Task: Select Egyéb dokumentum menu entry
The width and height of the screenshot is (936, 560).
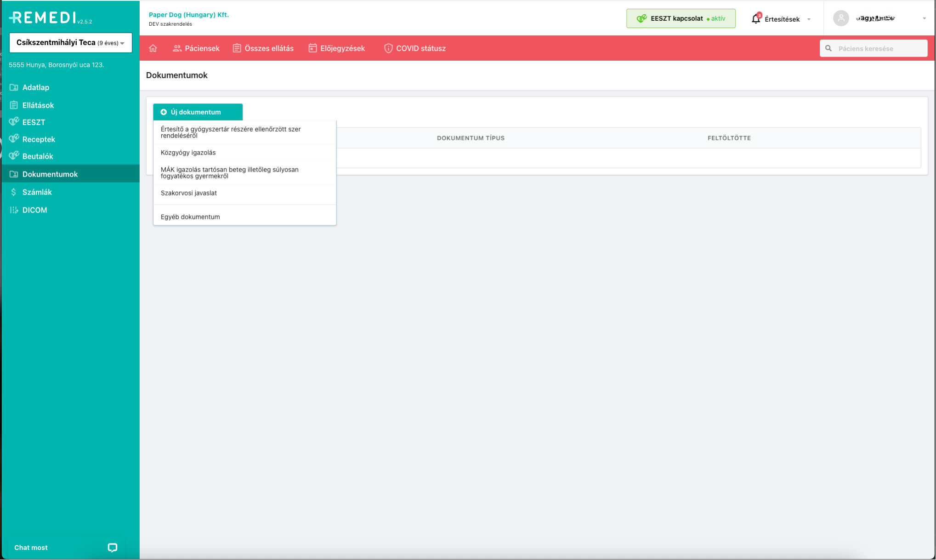Action: coord(190,217)
